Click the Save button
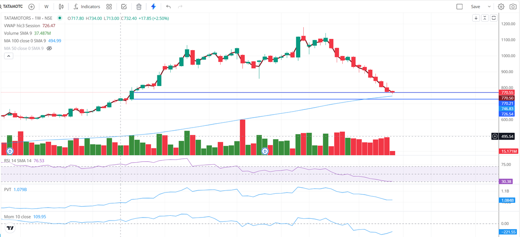The height and width of the screenshot is (237, 520). click(475, 6)
